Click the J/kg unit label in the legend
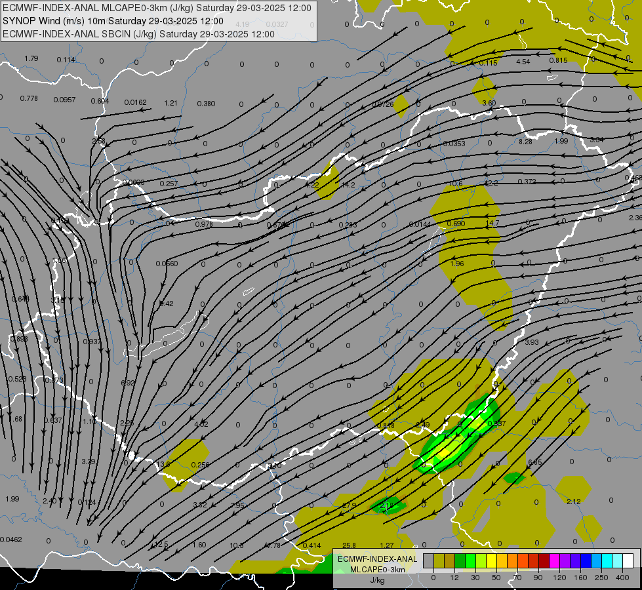 click(377, 580)
